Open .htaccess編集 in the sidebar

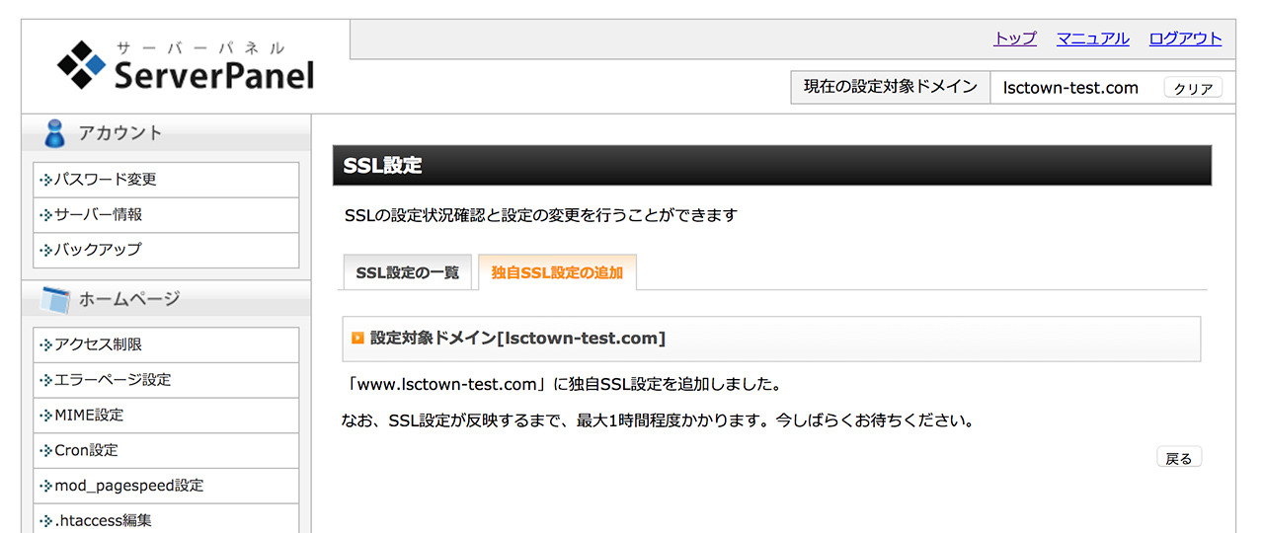coord(103,520)
